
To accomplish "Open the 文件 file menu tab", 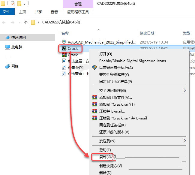I will click(7, 12).
